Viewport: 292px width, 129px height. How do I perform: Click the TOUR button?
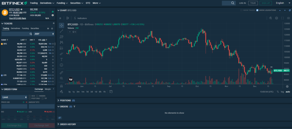(253, 3)
